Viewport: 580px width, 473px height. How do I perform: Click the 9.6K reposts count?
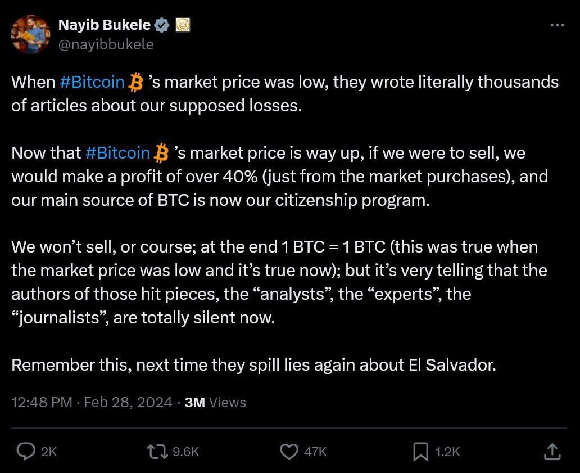coord(185,452)
